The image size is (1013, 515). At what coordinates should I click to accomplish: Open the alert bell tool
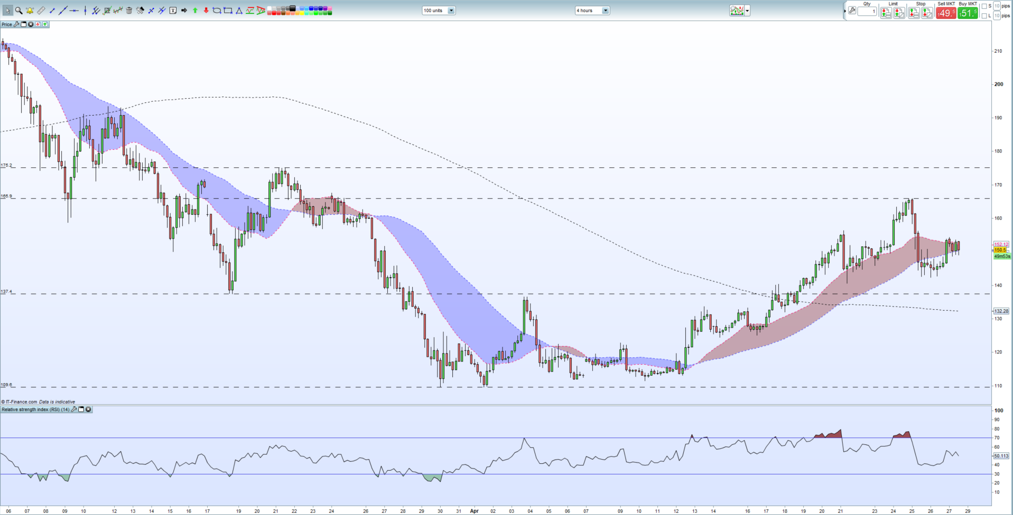click(30, 11)
